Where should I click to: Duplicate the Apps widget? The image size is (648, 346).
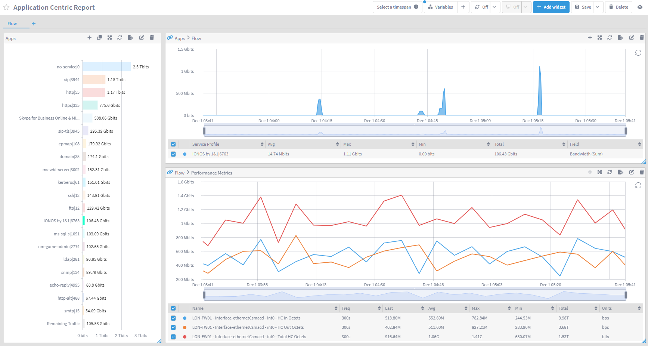pyautogui.click(x=99, y=38)
